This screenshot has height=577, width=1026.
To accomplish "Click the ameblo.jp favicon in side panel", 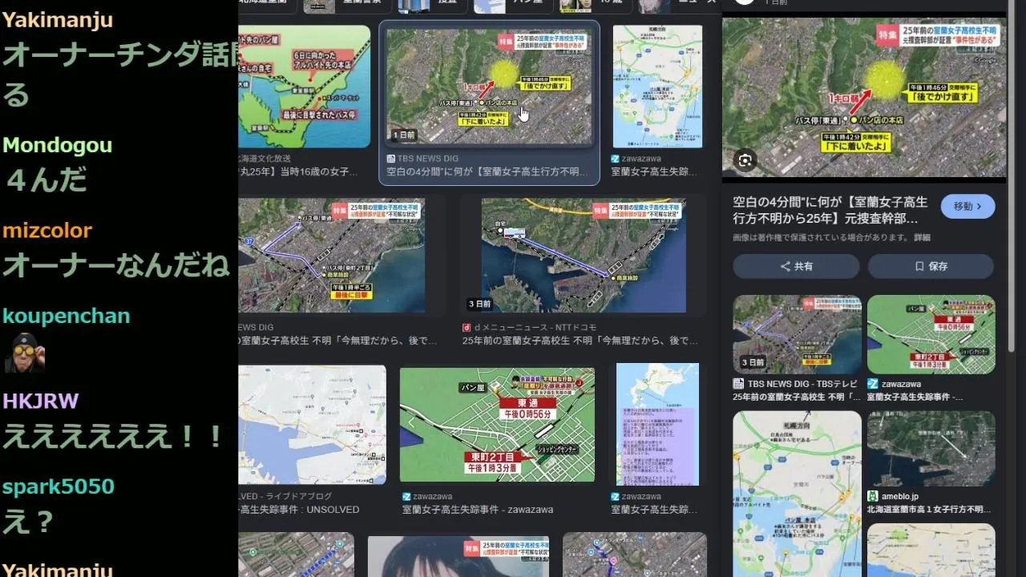I will 873,496.
